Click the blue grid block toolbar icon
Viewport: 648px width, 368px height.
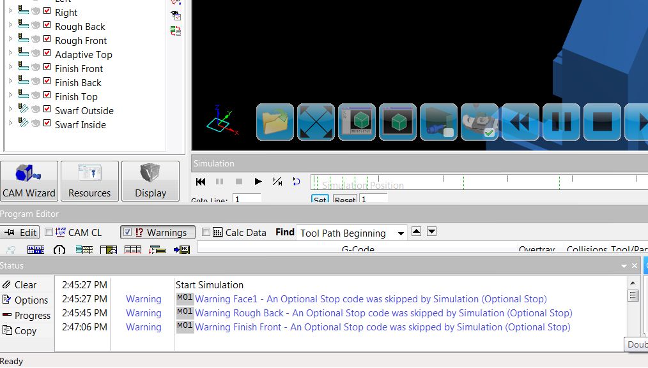pos(36,249)
